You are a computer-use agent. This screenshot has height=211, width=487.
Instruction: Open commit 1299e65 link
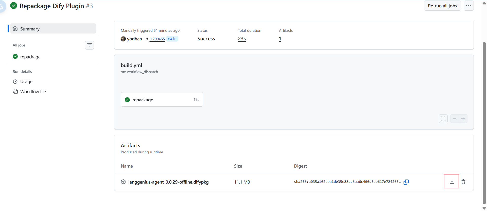point(158,39)
